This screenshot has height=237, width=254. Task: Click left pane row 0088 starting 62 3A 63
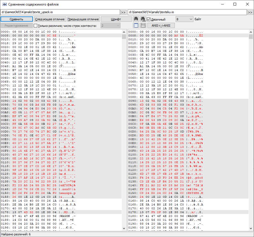61,97
